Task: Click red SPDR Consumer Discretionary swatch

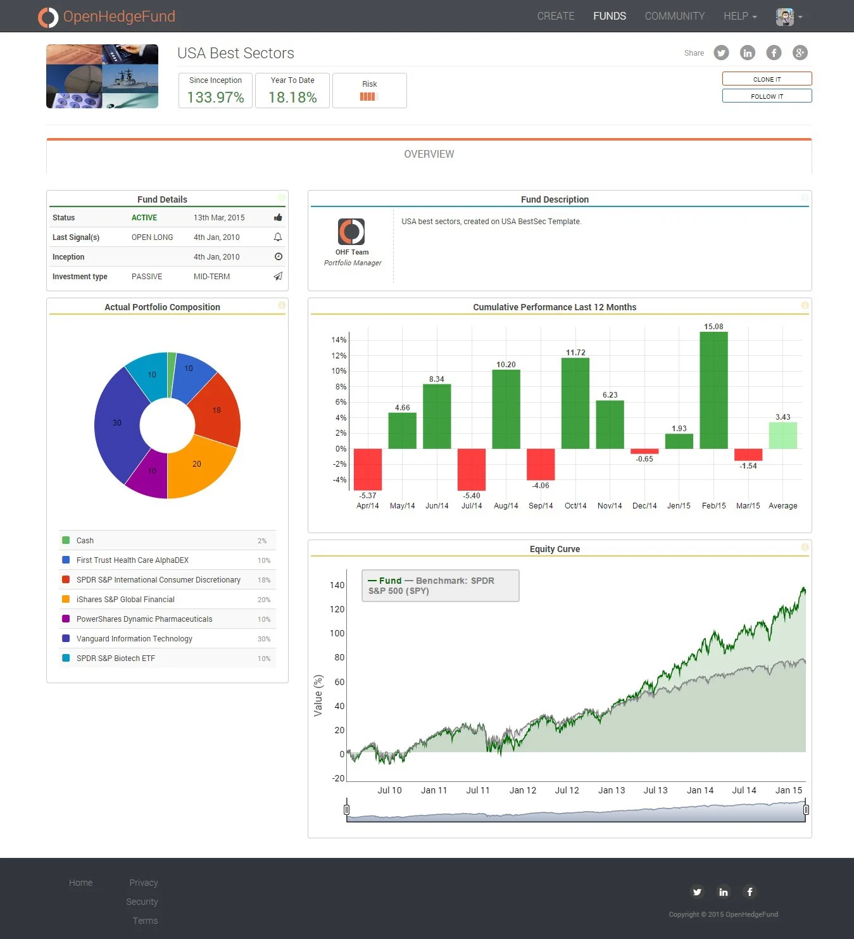Action: click(x=66, y=579)
